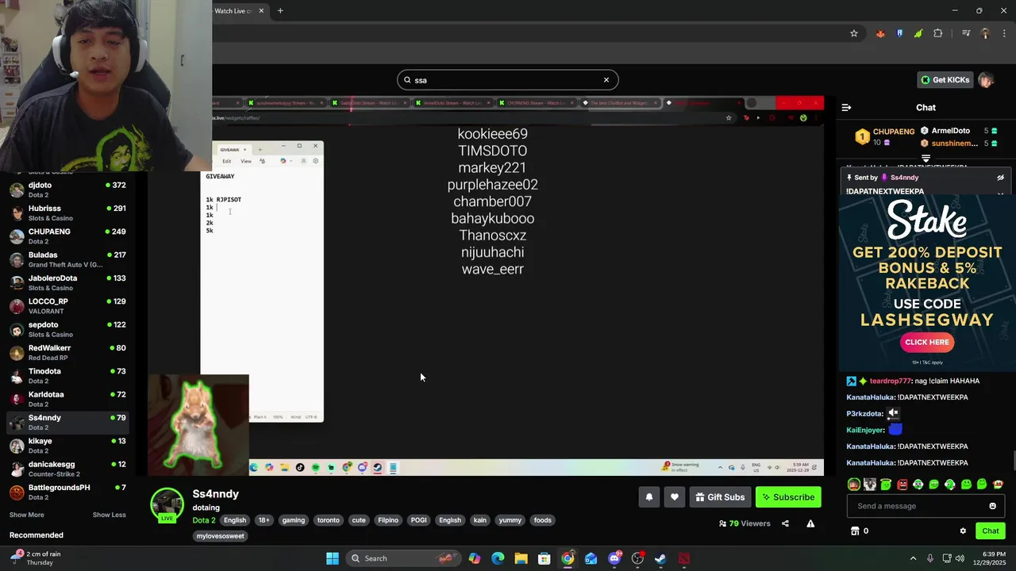Screen dimensions: 1016x571
Task: Open Buladas channel in sidebar
Action: (x=67, y=259)
